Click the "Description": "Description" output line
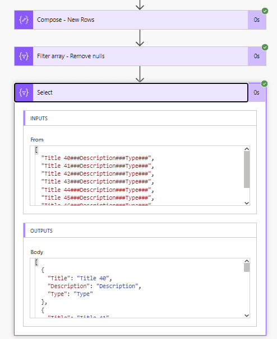The height and width of the screenshot is (339, 277). (94, 286)
